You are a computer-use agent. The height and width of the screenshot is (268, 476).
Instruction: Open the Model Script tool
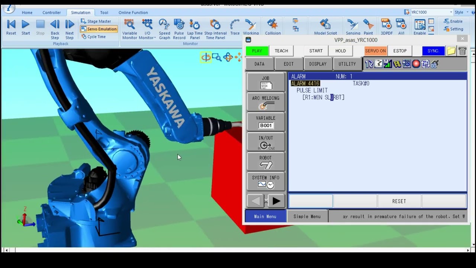click(325, 28)
